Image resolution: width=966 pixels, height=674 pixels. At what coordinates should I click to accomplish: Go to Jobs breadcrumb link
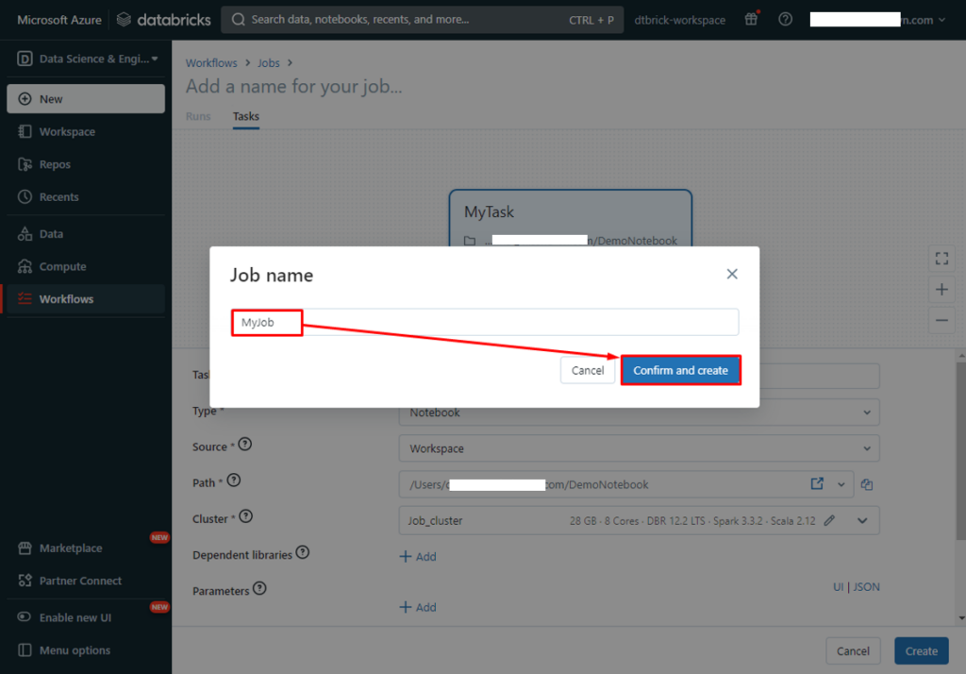(x=269, y=63)
